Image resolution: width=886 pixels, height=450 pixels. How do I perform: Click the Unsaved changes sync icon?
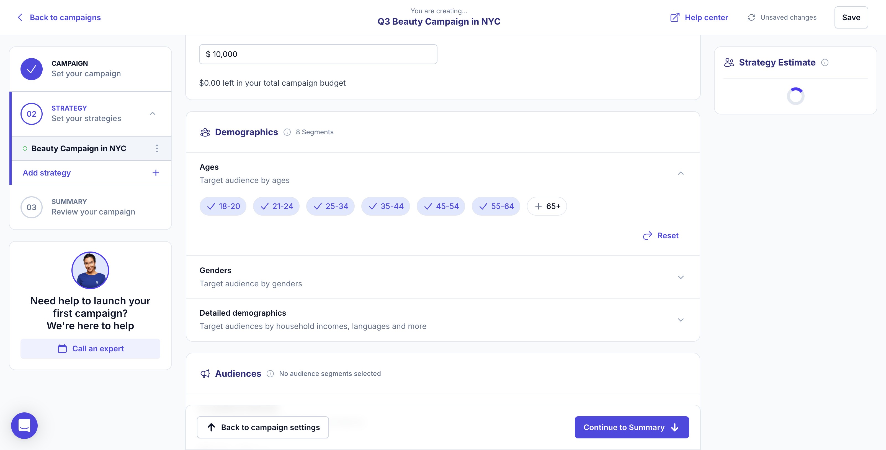tap(751, 17)
